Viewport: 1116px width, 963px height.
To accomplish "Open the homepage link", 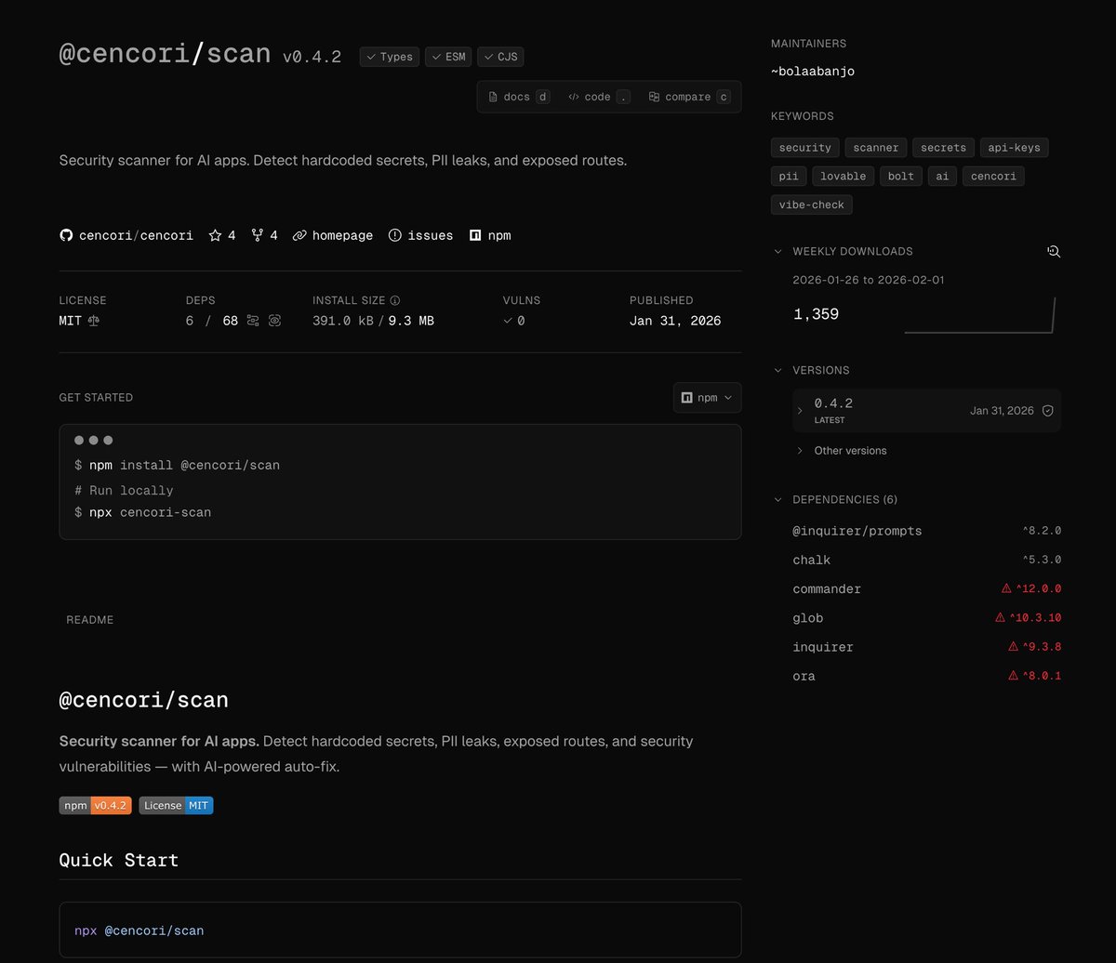I will [333, 235].
